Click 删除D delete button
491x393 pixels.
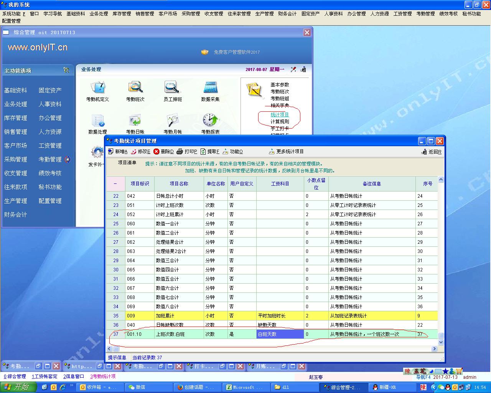(x=163, y=152)
